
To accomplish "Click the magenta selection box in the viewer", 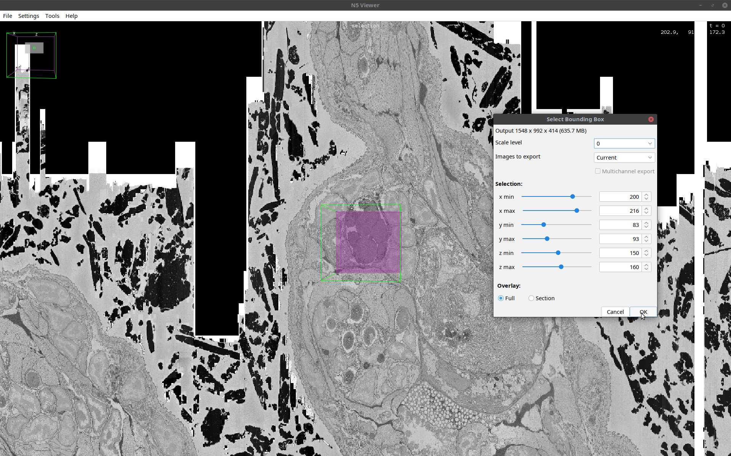I will pos(369,242).
